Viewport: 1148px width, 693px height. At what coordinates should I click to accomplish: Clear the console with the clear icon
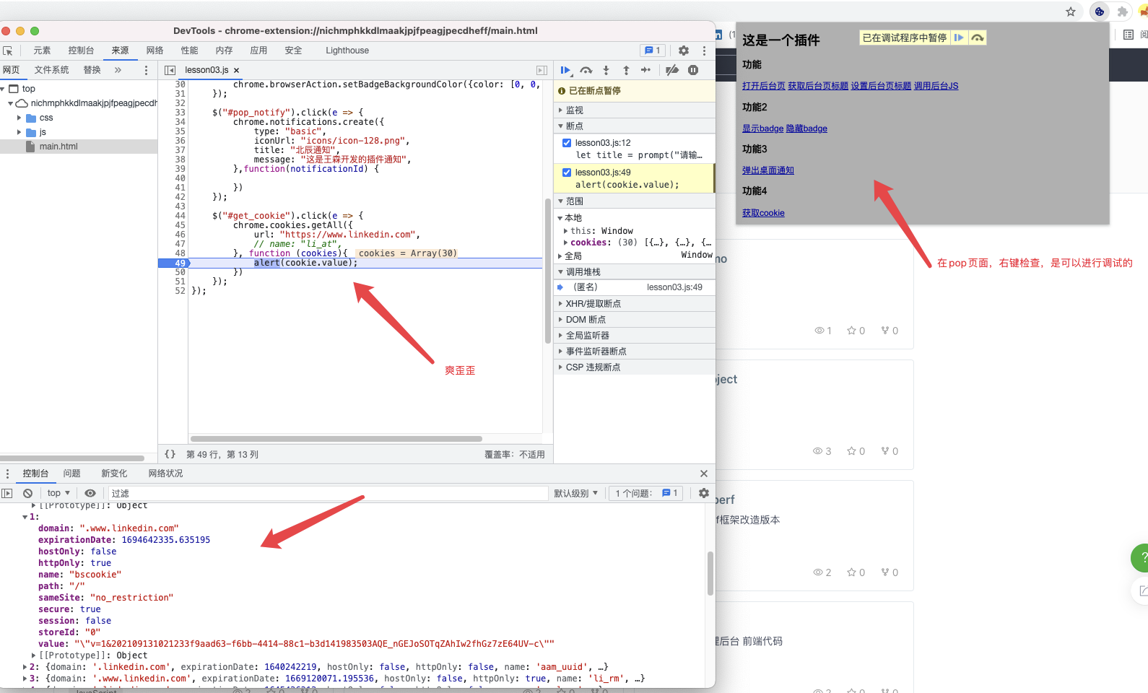click(x=27, y=493)
